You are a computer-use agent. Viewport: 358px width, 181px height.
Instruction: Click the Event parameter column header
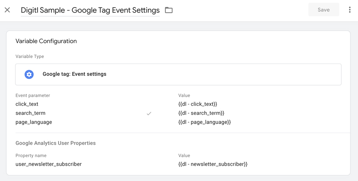[x=33, y=96]
